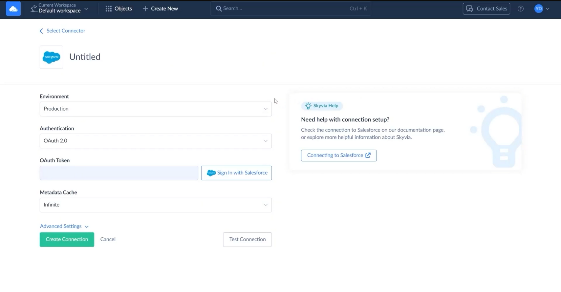The height and width of the screenshot is (292, 561).
Task: Open the Skyvia cloud logo home
Action: tap(13, 9)
